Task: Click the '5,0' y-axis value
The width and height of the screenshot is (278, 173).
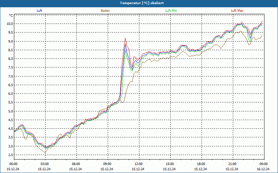Action: [x=10, y=111]
